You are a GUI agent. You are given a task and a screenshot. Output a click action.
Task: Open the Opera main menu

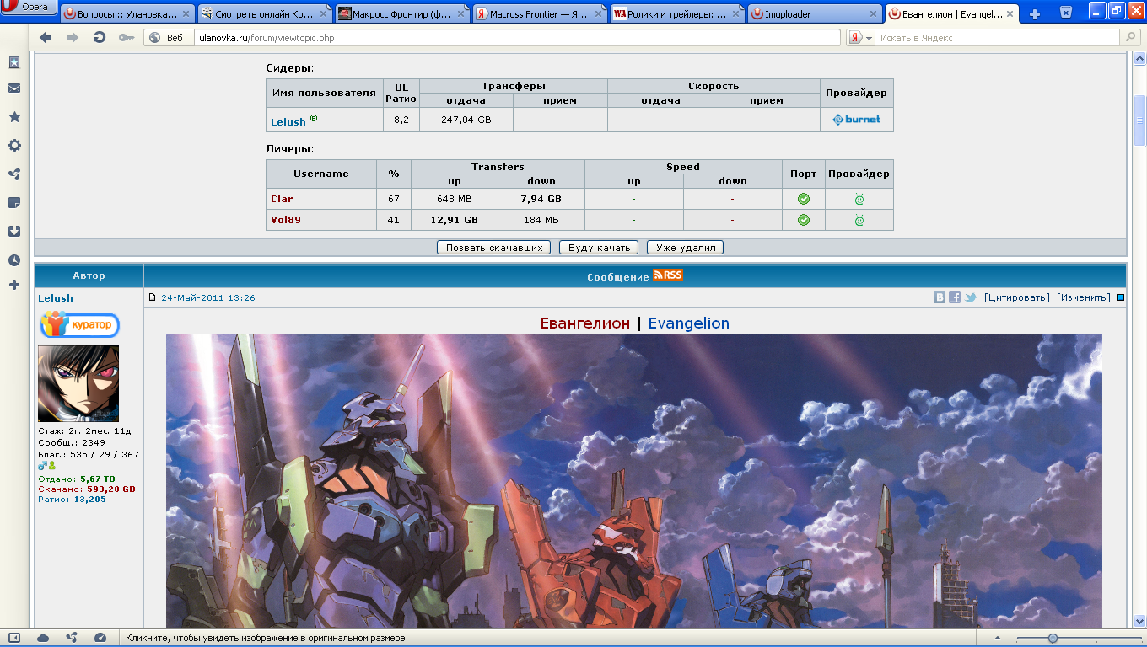(x=29, y=8)
